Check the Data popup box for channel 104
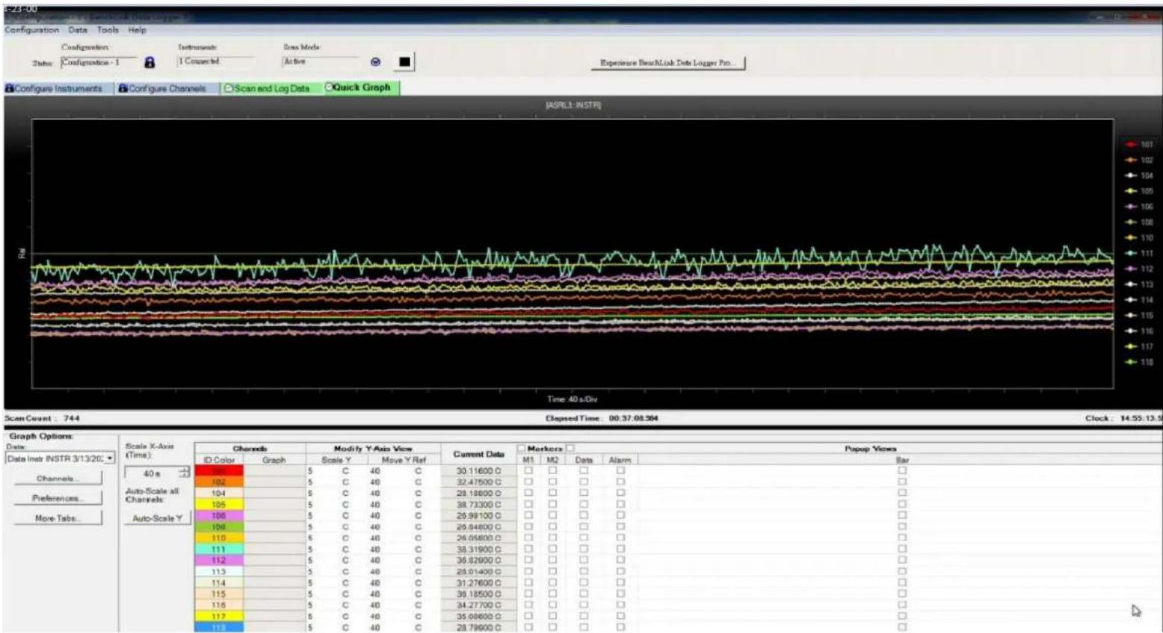The height and width of the screenshot is (633, 1163). click(x=584, y=493)
